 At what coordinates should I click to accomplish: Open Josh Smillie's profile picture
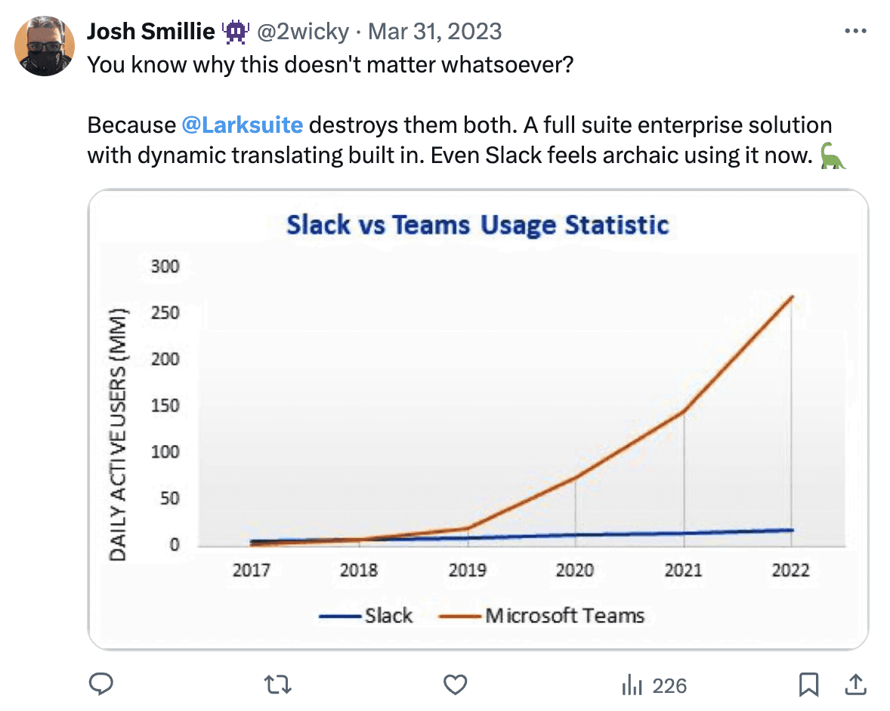pyautogui.click(x=45, y=46)
